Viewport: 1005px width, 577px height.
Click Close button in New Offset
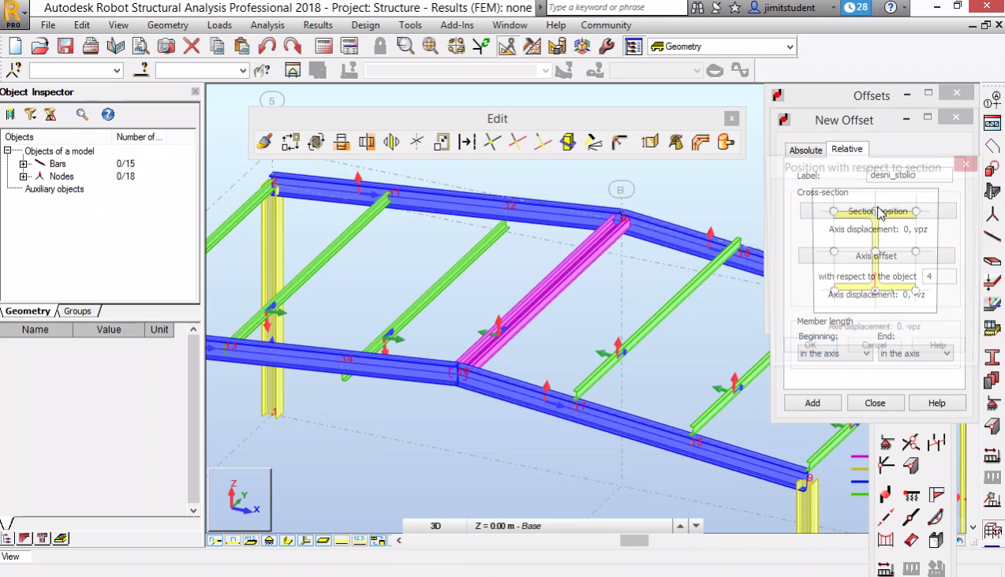tap(875, 403)
